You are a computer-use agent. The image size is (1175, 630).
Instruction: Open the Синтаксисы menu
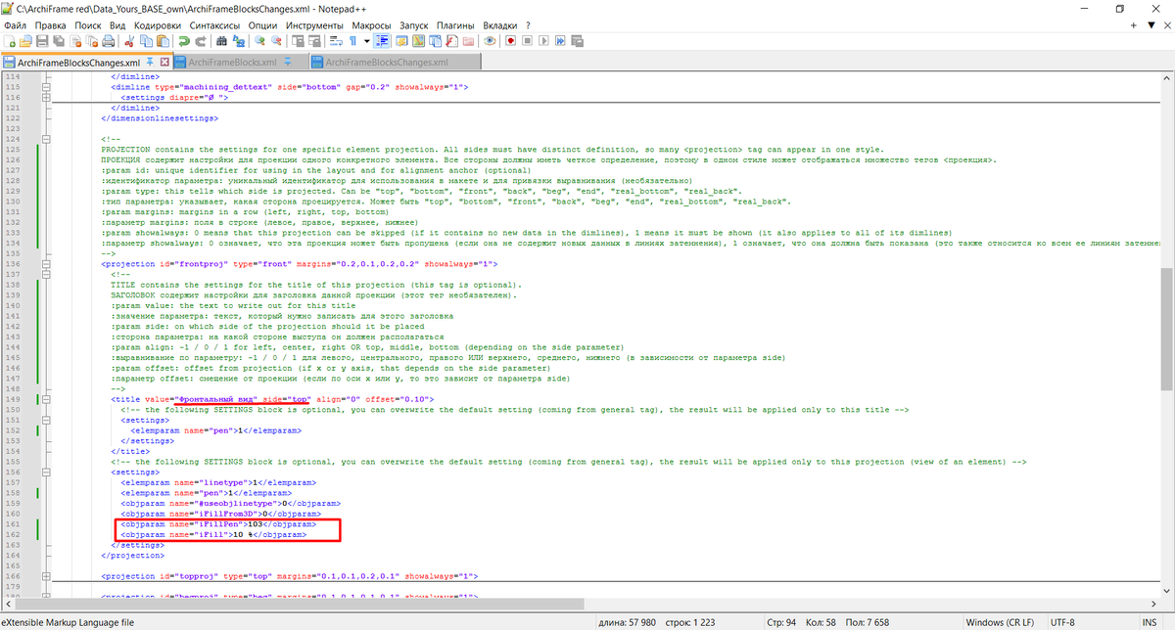pos(215,24)
